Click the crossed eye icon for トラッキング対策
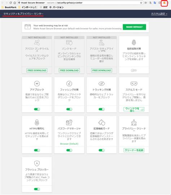 (x=101, y=83)
